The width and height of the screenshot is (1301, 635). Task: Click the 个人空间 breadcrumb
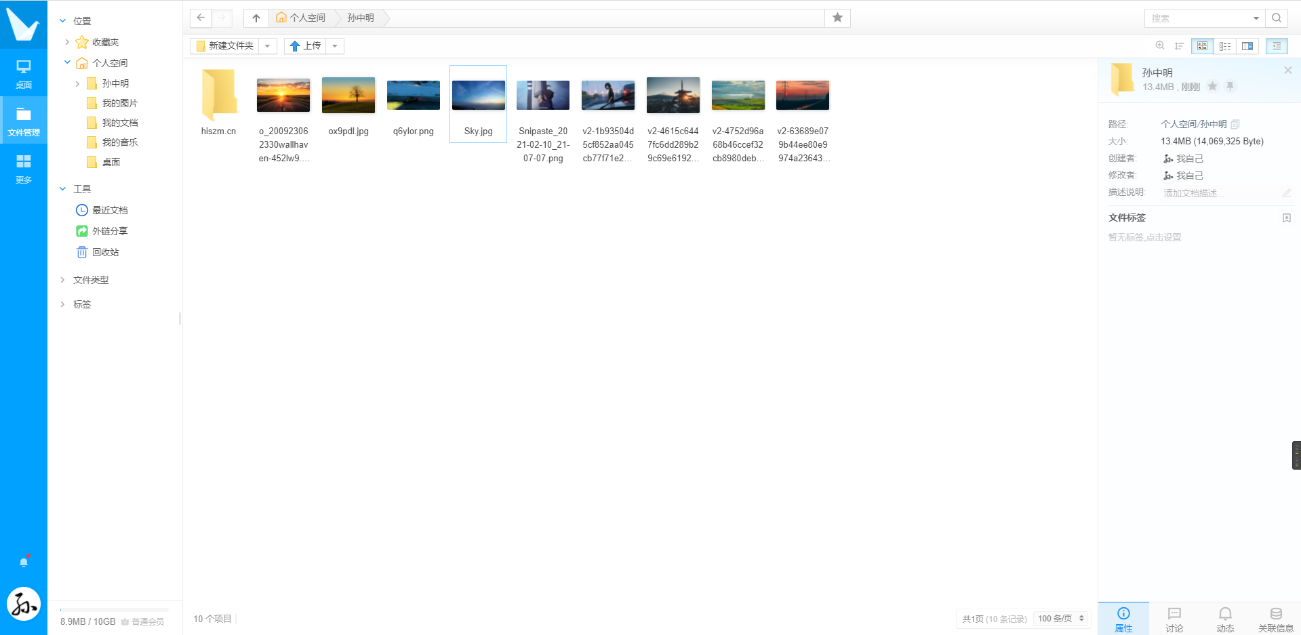[300, 18]
